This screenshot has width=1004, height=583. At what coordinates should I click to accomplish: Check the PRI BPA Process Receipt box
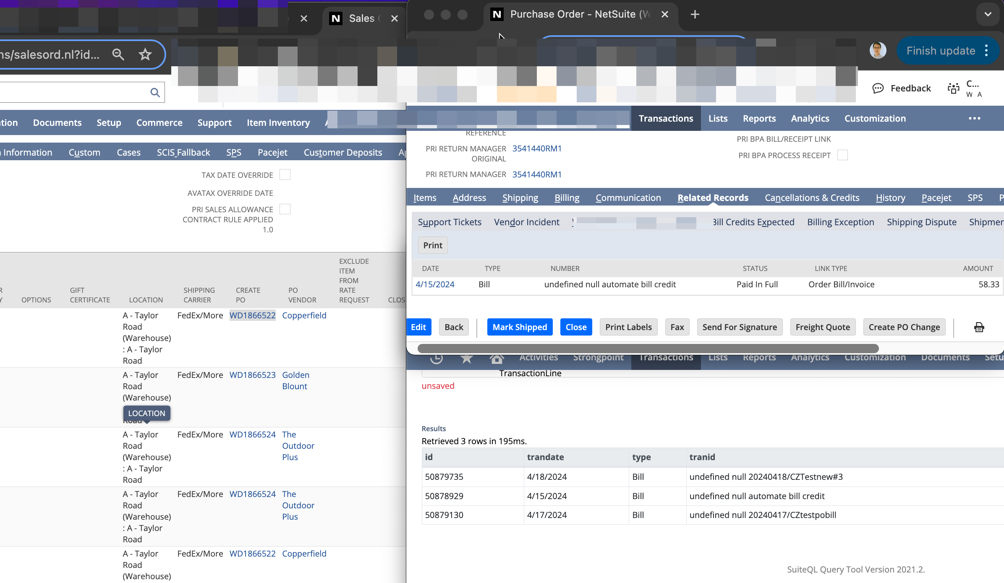click(x=842, y=155)
